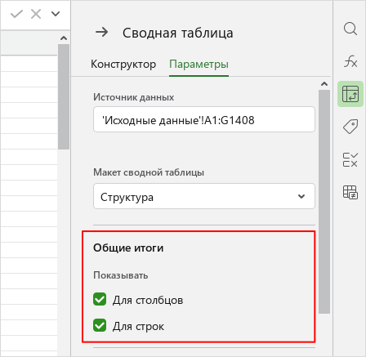Open the fx functions sidebar icon
This screenshot has height=357, width=366.
click(350, 61)
